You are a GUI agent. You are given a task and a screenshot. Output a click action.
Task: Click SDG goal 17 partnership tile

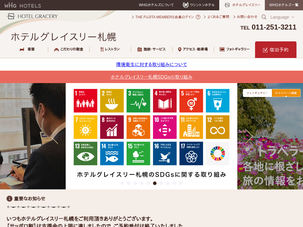[191, 153]
